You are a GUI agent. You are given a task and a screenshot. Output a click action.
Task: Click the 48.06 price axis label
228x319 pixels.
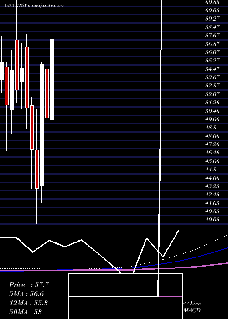(212, 136)
